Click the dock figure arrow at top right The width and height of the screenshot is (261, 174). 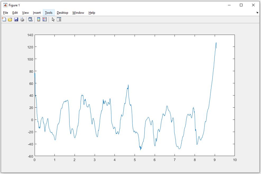[x=257, y=13]
